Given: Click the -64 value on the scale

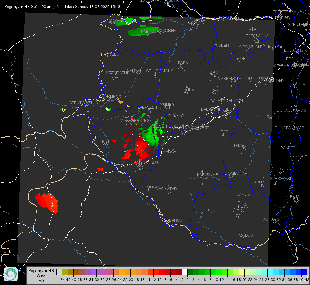Looking at the screenshot, I should [x=62, y=280].
